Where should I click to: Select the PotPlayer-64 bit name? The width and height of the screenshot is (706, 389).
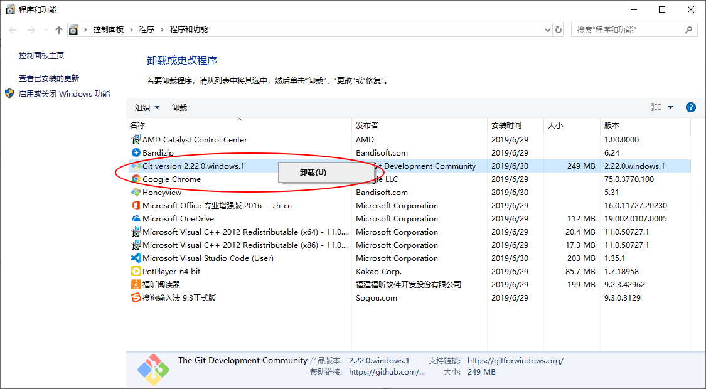171,272
